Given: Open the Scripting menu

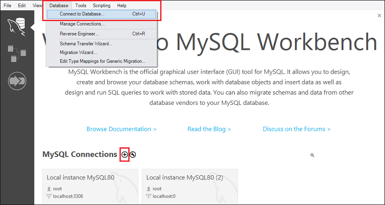Looking at the screenshot, I should point(102,6).
